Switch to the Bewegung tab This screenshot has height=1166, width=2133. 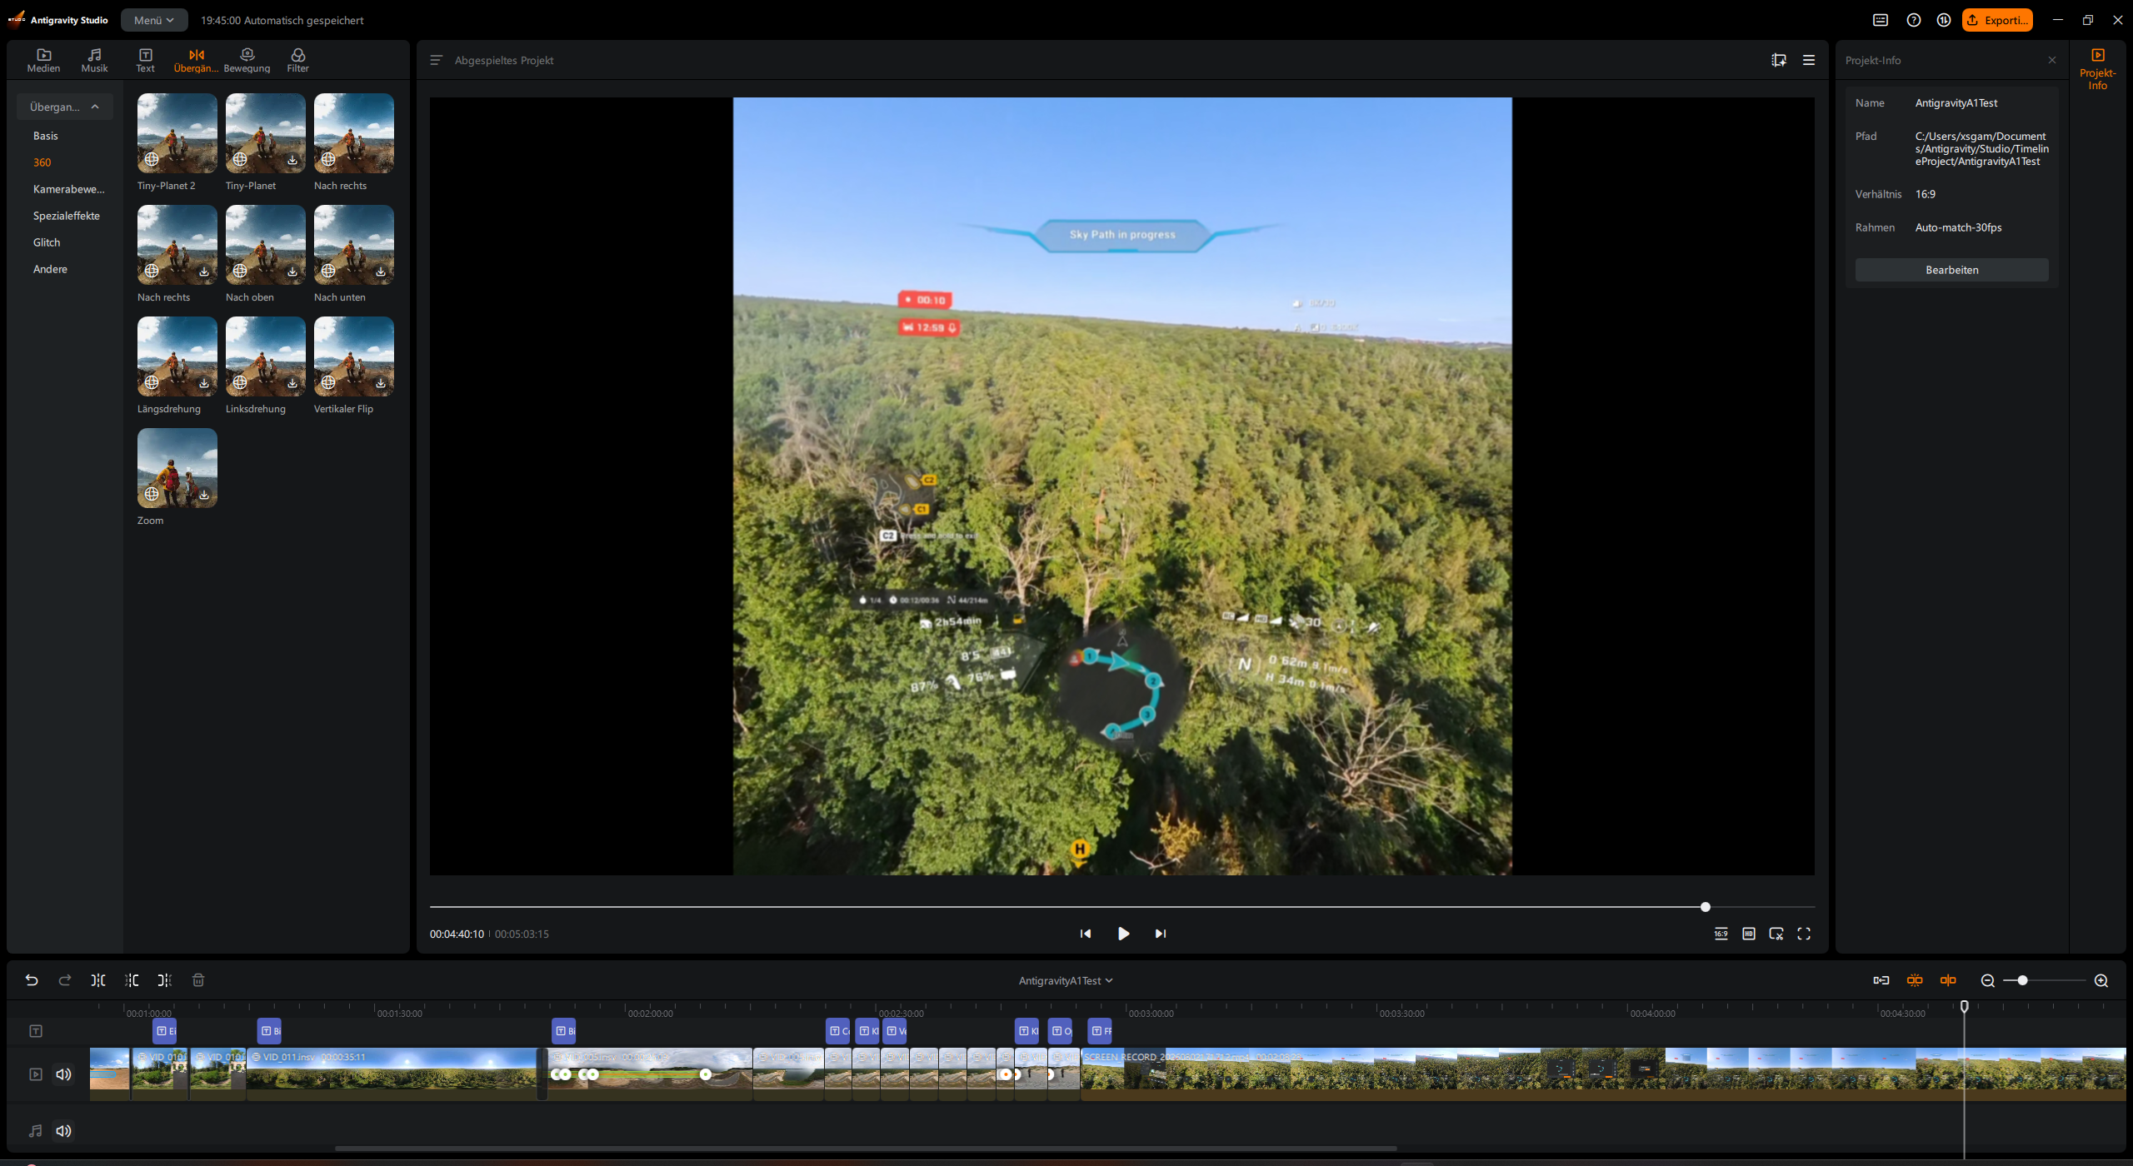pos(247,61)
